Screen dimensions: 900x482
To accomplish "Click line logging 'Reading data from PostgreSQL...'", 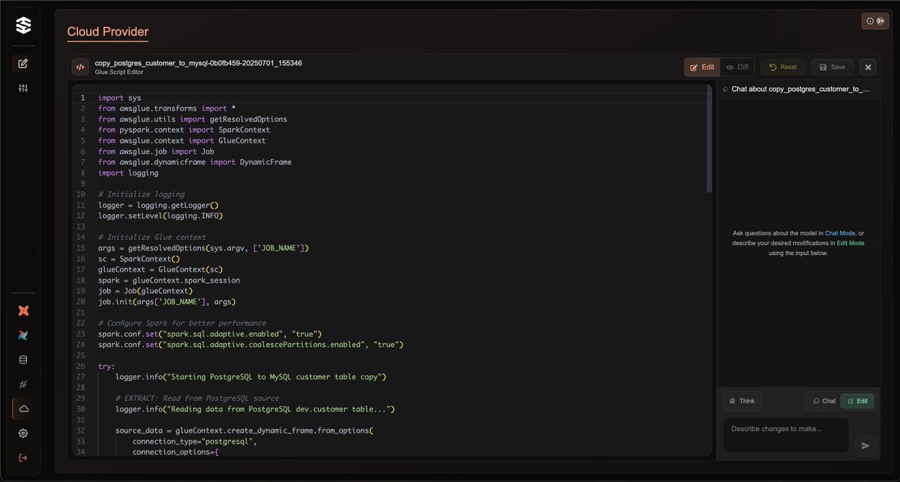I will pyautogui.click(x=255, y=409).
